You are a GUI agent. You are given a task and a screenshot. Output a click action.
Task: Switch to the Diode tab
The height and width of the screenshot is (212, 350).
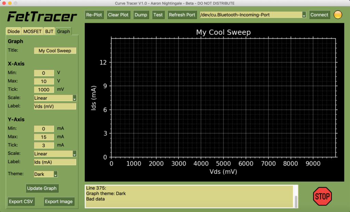[x=14, y=31]
